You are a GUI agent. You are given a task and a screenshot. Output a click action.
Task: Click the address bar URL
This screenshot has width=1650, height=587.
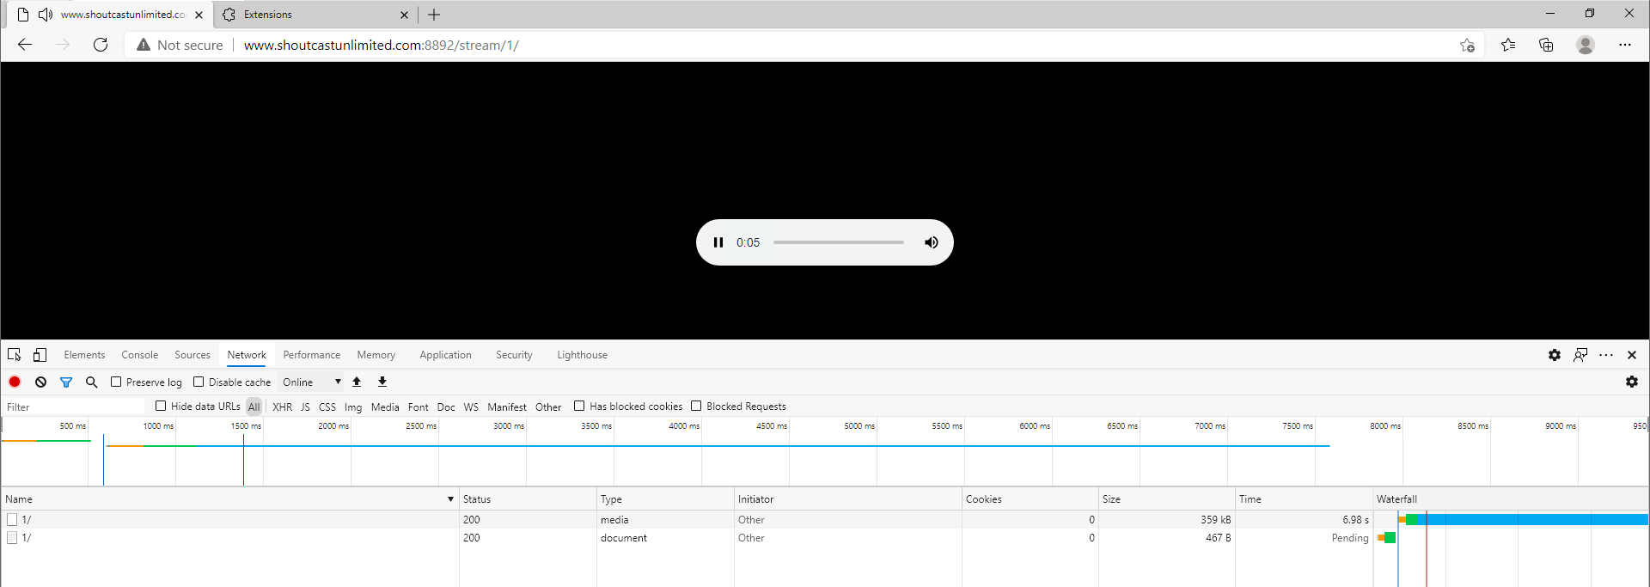(x=381, y=45)
